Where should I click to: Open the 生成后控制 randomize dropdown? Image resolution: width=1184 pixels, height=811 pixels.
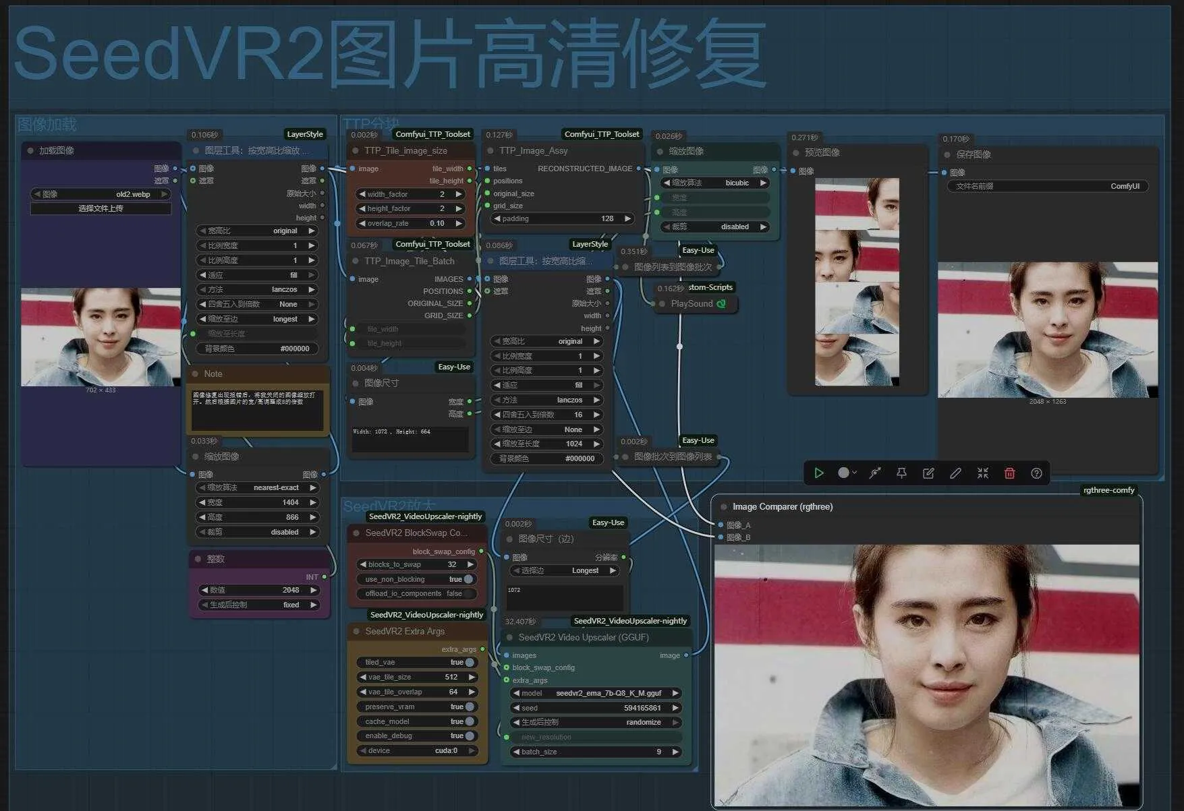pos(596,722)
